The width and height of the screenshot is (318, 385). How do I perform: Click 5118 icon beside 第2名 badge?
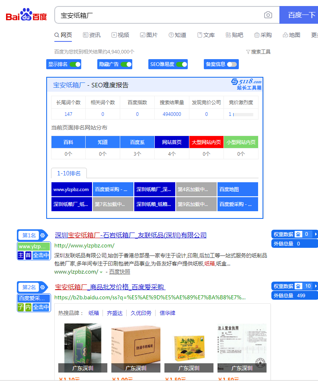click(43, 287)
